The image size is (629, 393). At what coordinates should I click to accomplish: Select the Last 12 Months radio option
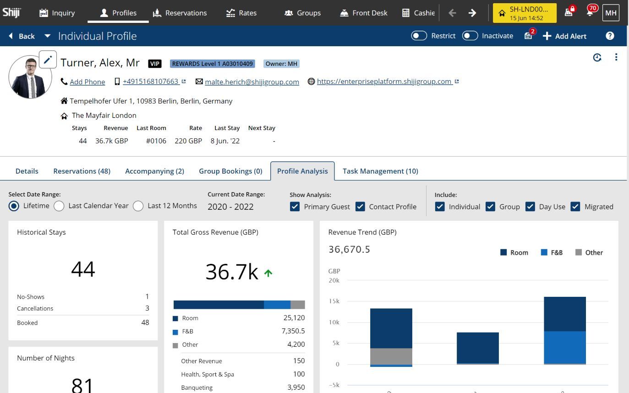[138, 206]
